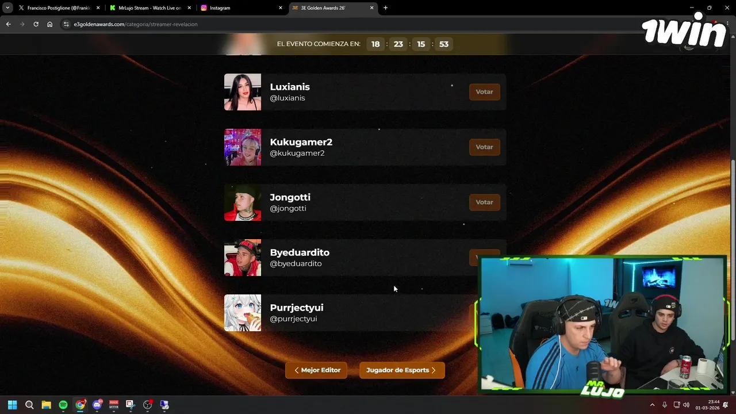Image resolution: width=736 pixels, height=414 pixels.
Task: Open Discord from the taskbar
Action: coord(97,405)
